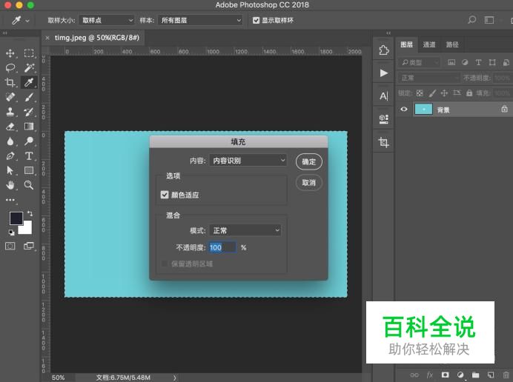This screenshot has height=382, width=513.
Task: Click 确定 in the fill dialog
Action: (309, 161)
